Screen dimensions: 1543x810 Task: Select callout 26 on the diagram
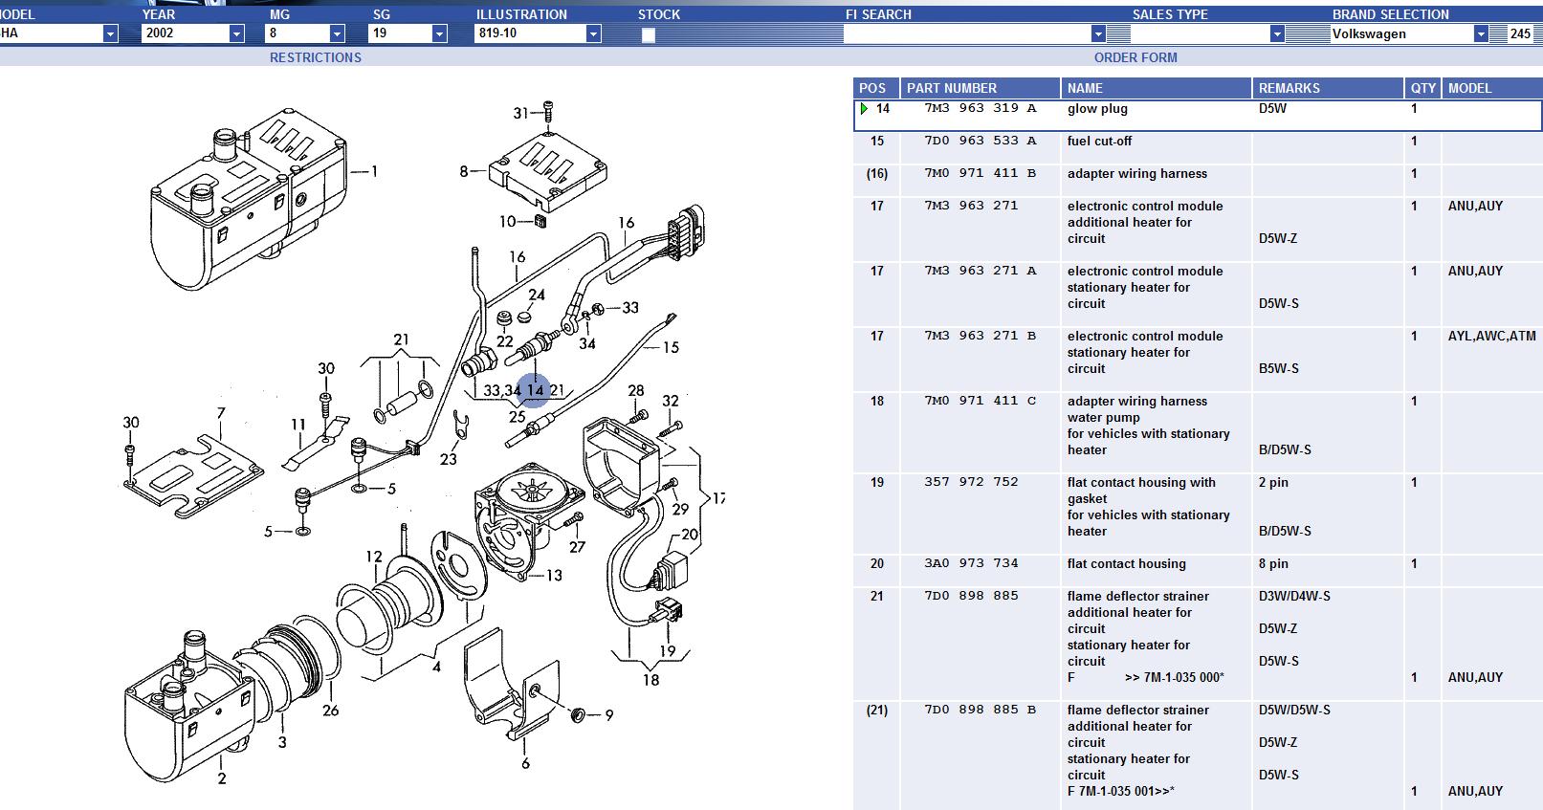tap(330, 710)
